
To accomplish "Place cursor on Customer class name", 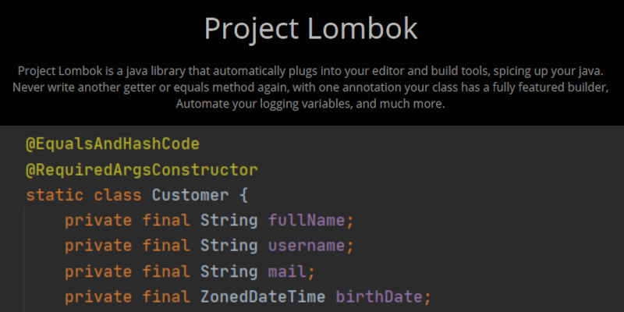I will click(x=190, y=195).
